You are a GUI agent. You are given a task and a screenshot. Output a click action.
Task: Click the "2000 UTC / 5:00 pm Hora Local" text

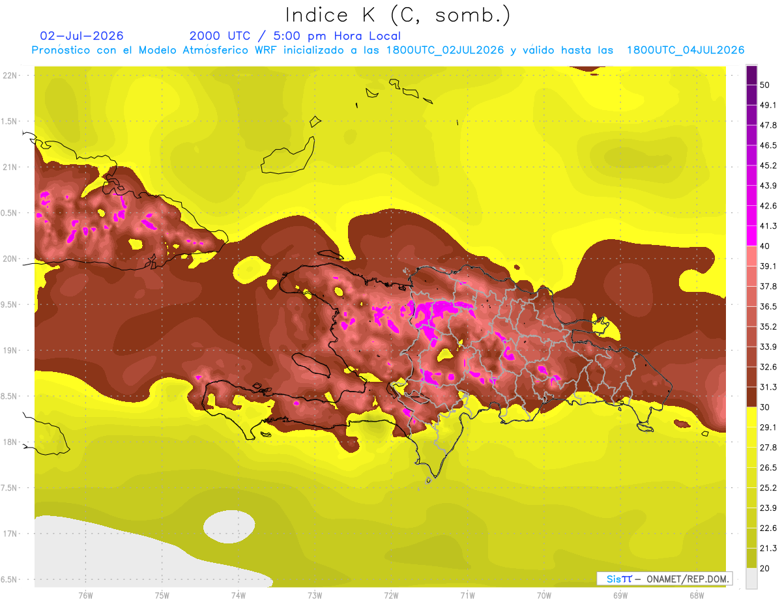point(295,36)
